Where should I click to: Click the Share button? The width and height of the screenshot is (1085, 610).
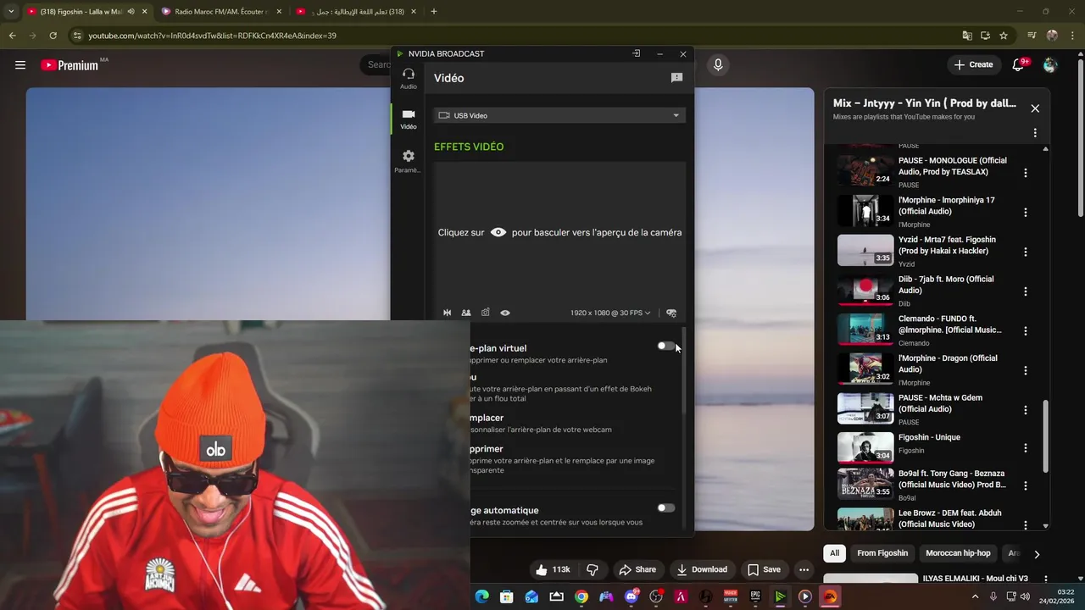pyautogui.click(x=637, y=569)
